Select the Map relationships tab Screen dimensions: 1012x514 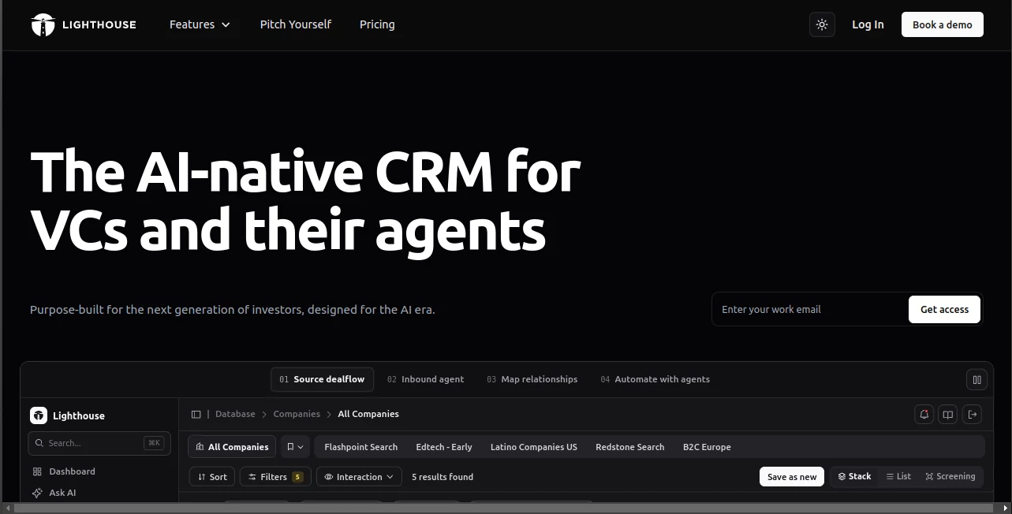(x=532, y=379)
